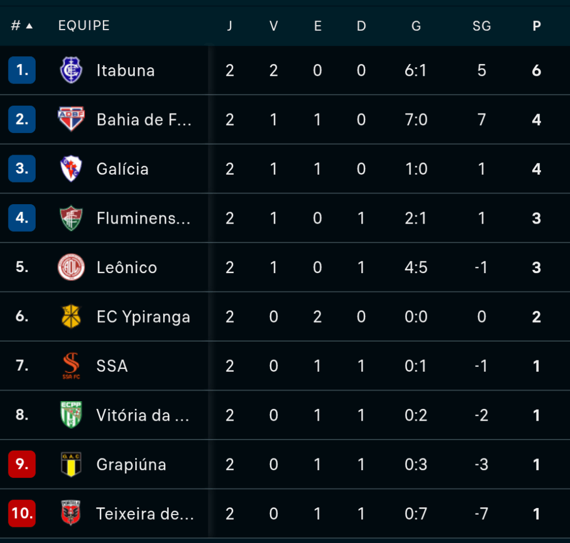Click the SSA FC orange logo
Screen dimensions: 570x543
click(x=71, y=366)
